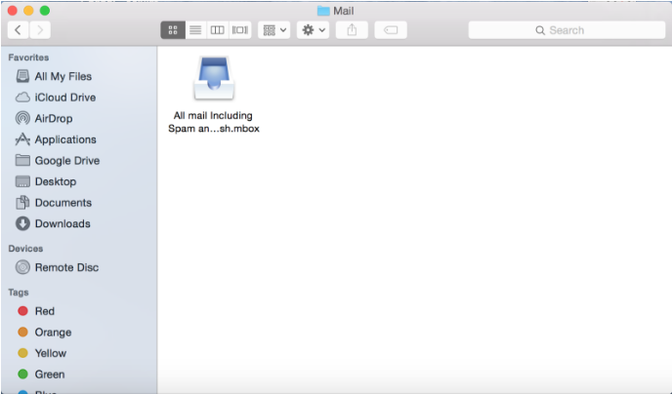The width and height of the screenshot is (672, 394).
Task: Click the Edit Tags toolbar button
Action: pyautogui.click(x=391, y=30)
